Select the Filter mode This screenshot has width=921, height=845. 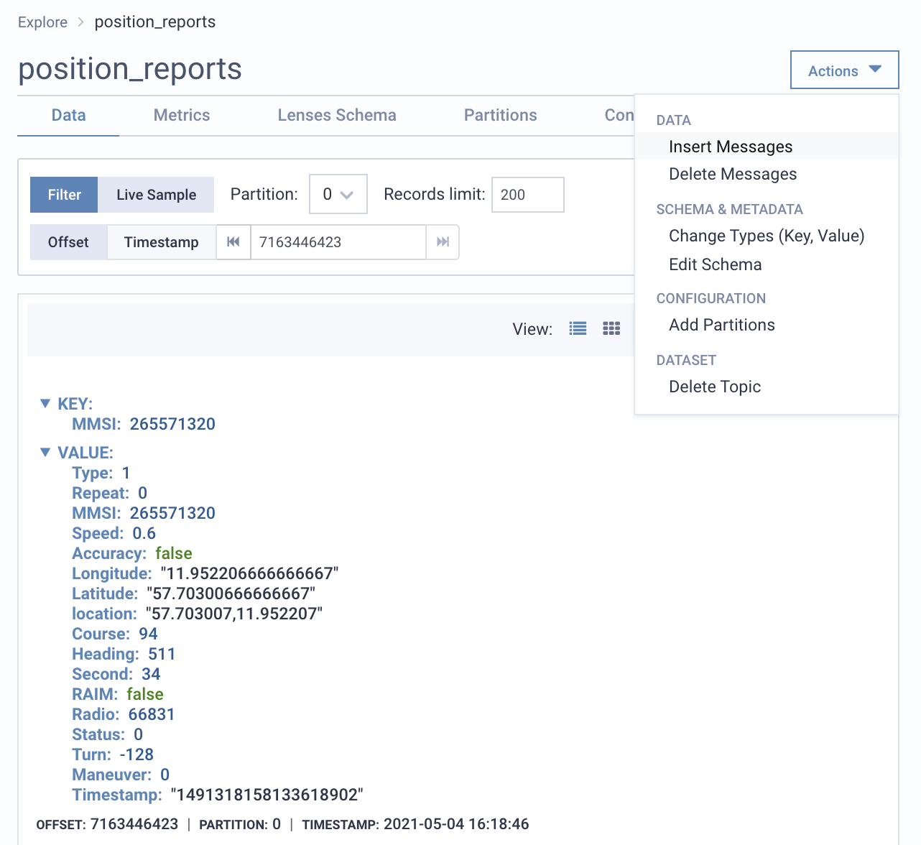(64, 194)
